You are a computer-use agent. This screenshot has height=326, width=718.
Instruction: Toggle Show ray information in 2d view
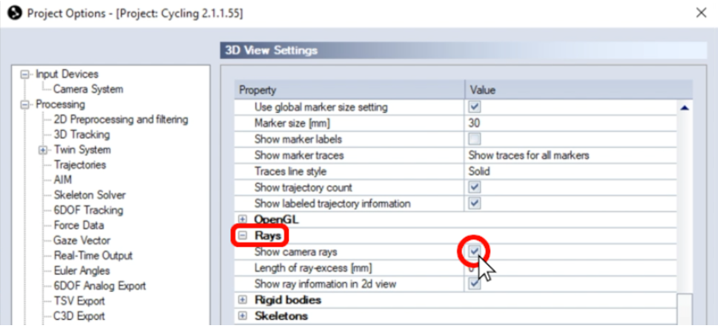click(475, 284)
